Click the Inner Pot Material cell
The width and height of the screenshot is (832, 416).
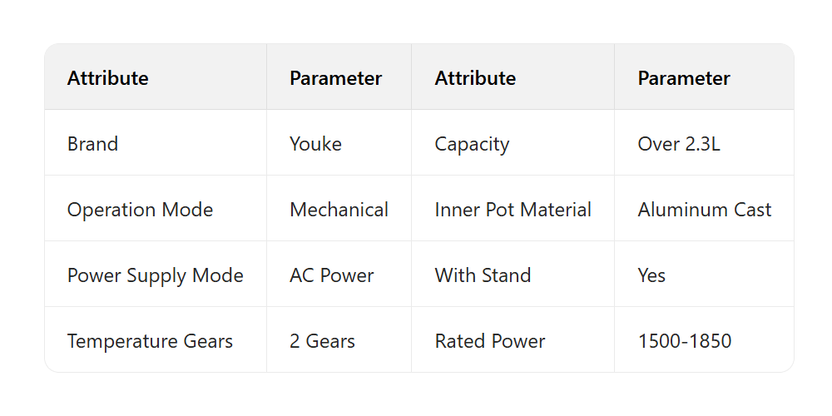pos(513,210)
